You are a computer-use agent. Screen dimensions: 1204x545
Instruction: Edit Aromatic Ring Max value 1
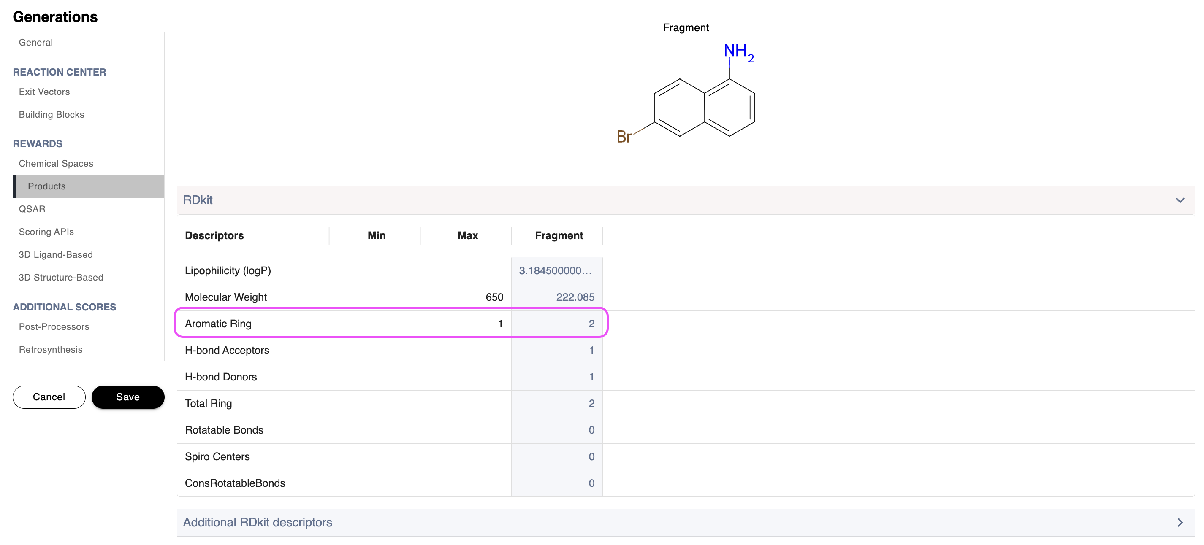click(x=466, y=324)
